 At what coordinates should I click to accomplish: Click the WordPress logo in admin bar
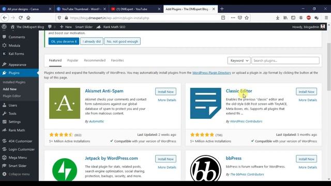(4, 27)
